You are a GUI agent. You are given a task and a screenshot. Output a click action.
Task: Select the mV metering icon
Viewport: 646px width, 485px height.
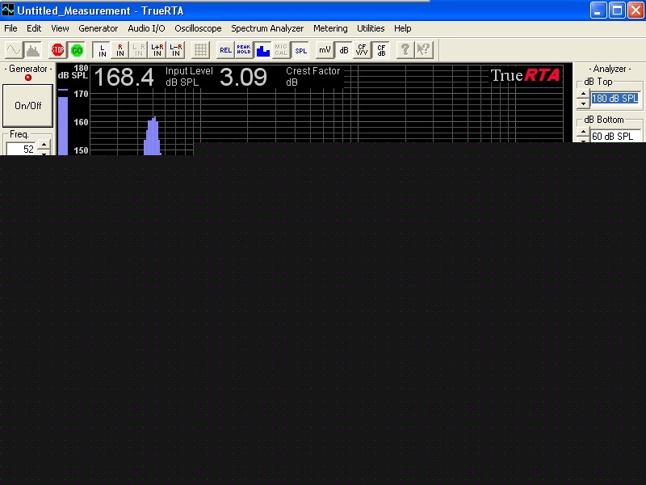[325, 50]
